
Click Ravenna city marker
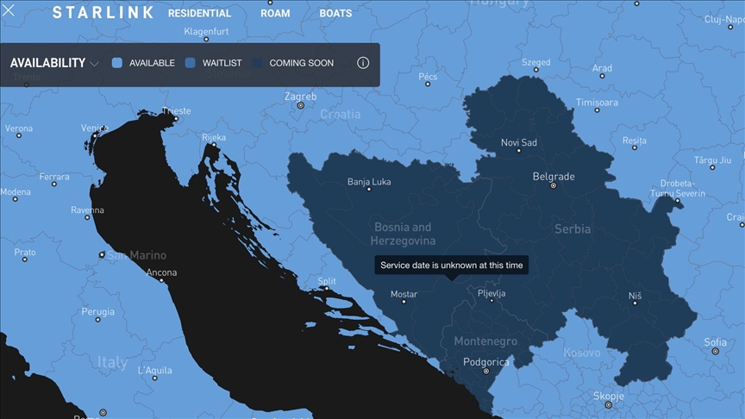pos(87,217)
